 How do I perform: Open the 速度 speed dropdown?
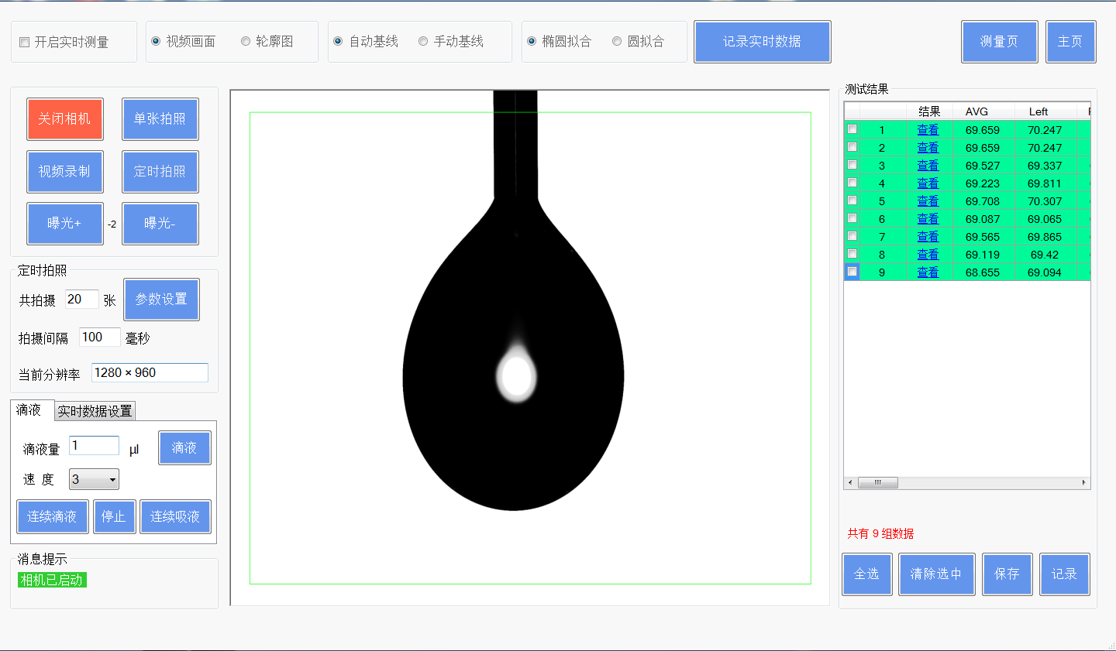point(94,480)
